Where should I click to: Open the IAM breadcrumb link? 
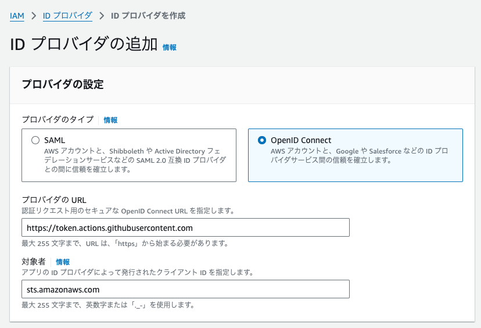pyautogui.click(x=17, y=16)
